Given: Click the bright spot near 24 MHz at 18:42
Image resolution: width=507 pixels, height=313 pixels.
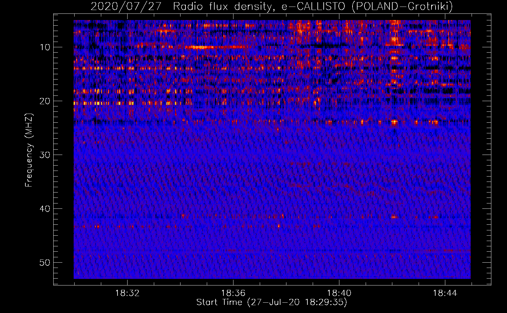Looking at the screenshot, I should pyautogui.click(x=394, y=122).
